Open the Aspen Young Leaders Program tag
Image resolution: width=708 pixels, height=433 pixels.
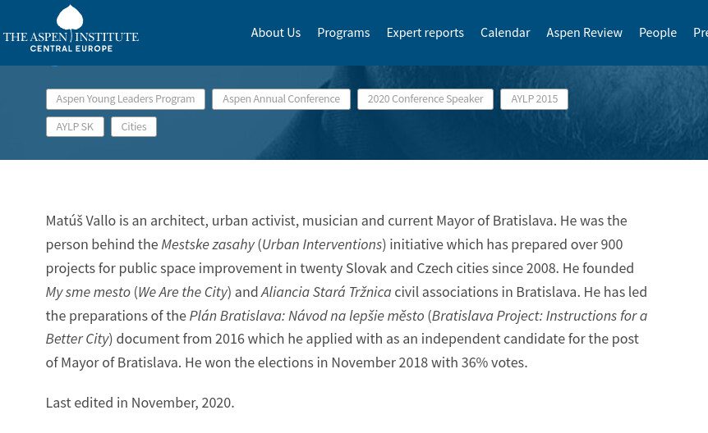coord(125,99)
